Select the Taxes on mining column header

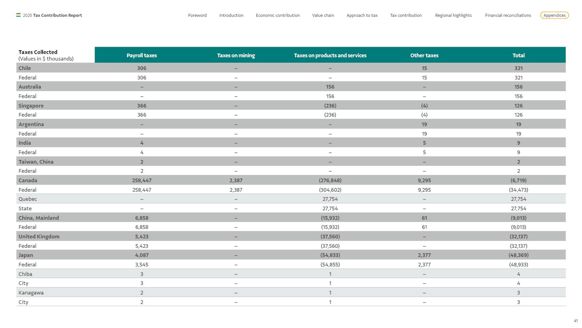click(x=236, y=55)
